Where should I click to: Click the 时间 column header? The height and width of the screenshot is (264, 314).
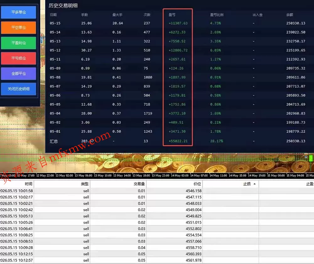click(x=29, y=184)
